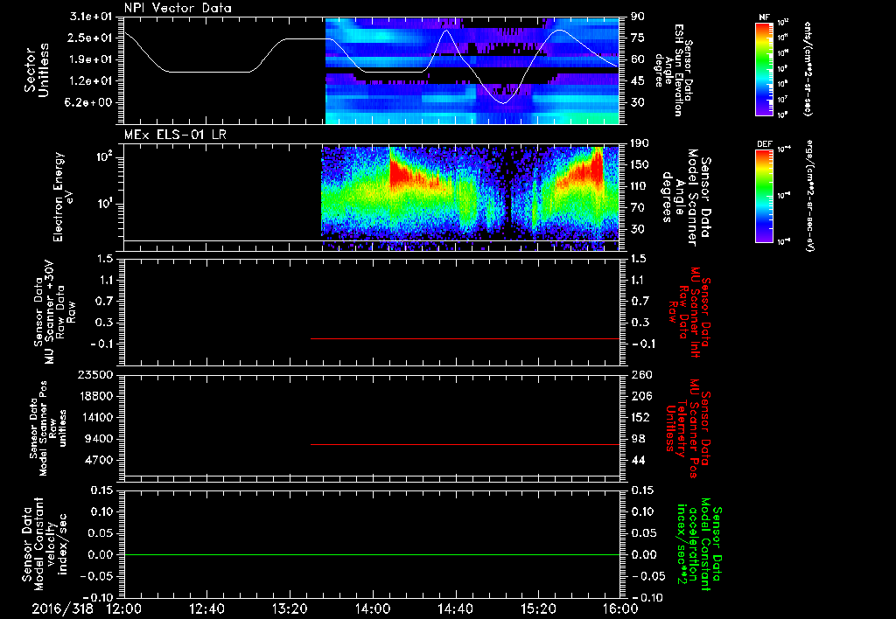Screen dimensions: 896x619
Task: Click the '14:00' time axis label
Action: tap(373, 609)
